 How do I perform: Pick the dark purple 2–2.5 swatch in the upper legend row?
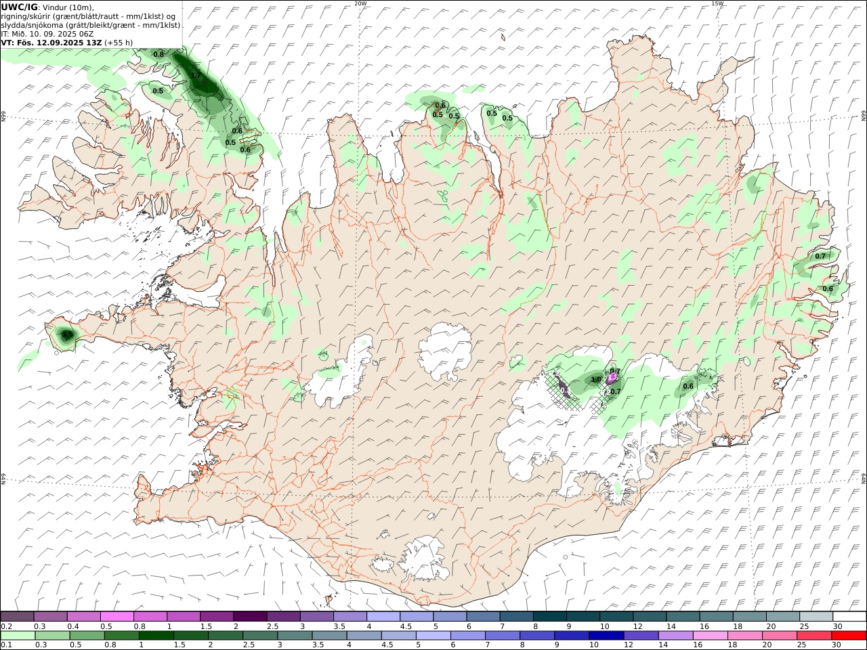(x=249, y=616)
